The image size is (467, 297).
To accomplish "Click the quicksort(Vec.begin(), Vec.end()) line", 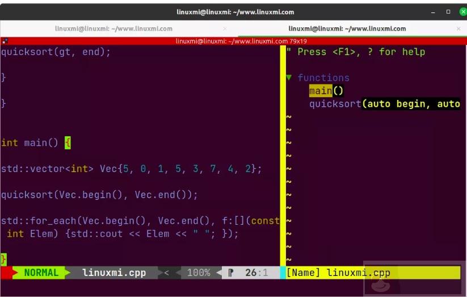I will (99, 195).
